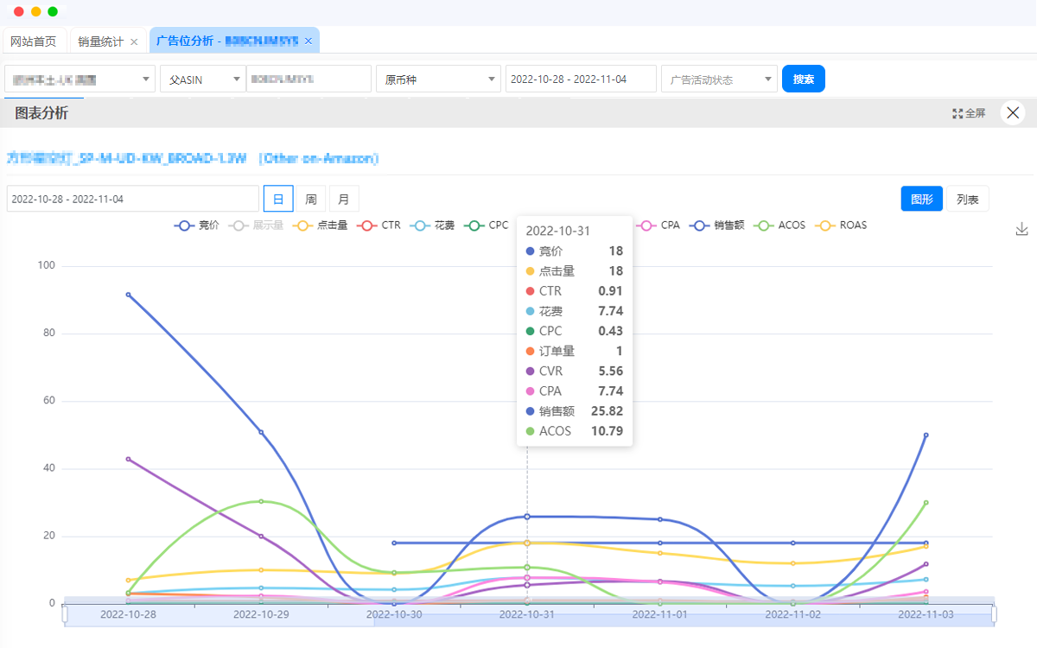The height and width of the screenshot is (648, 1037).
Task: Toggle the 花费 legend series
Action: [433, 226]
